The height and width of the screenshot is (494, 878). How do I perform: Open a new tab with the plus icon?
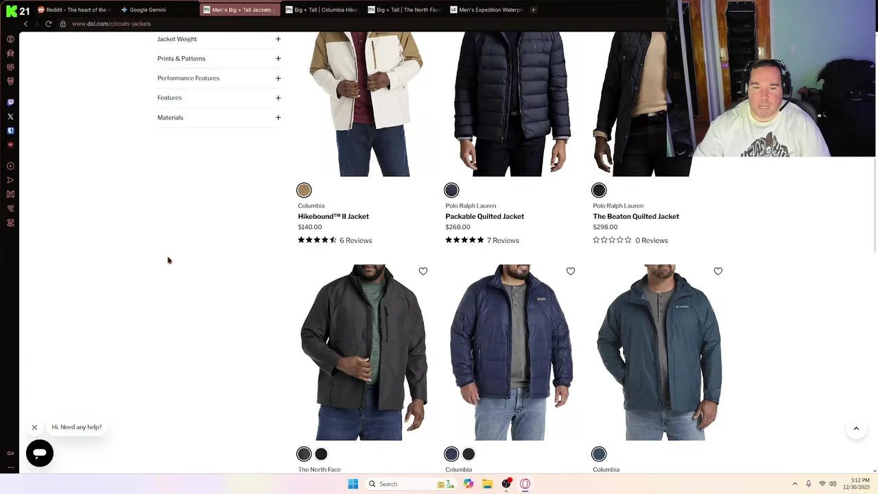(x=533, y=10)
